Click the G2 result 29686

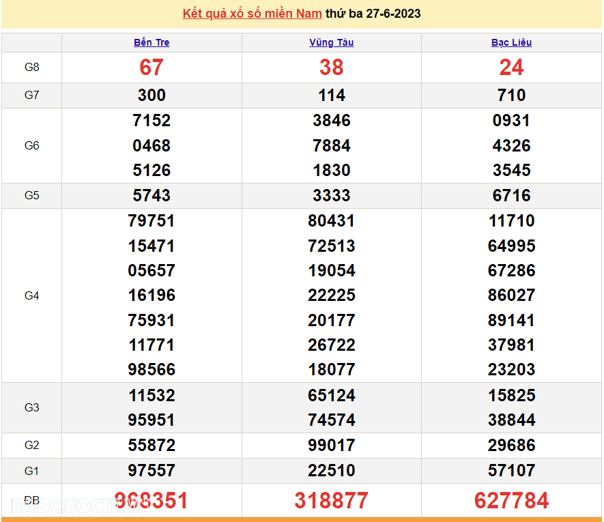[x=511, y=446]
